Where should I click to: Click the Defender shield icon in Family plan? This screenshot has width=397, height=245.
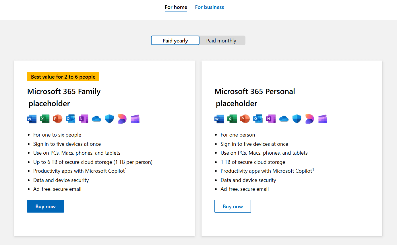(109, 119)
